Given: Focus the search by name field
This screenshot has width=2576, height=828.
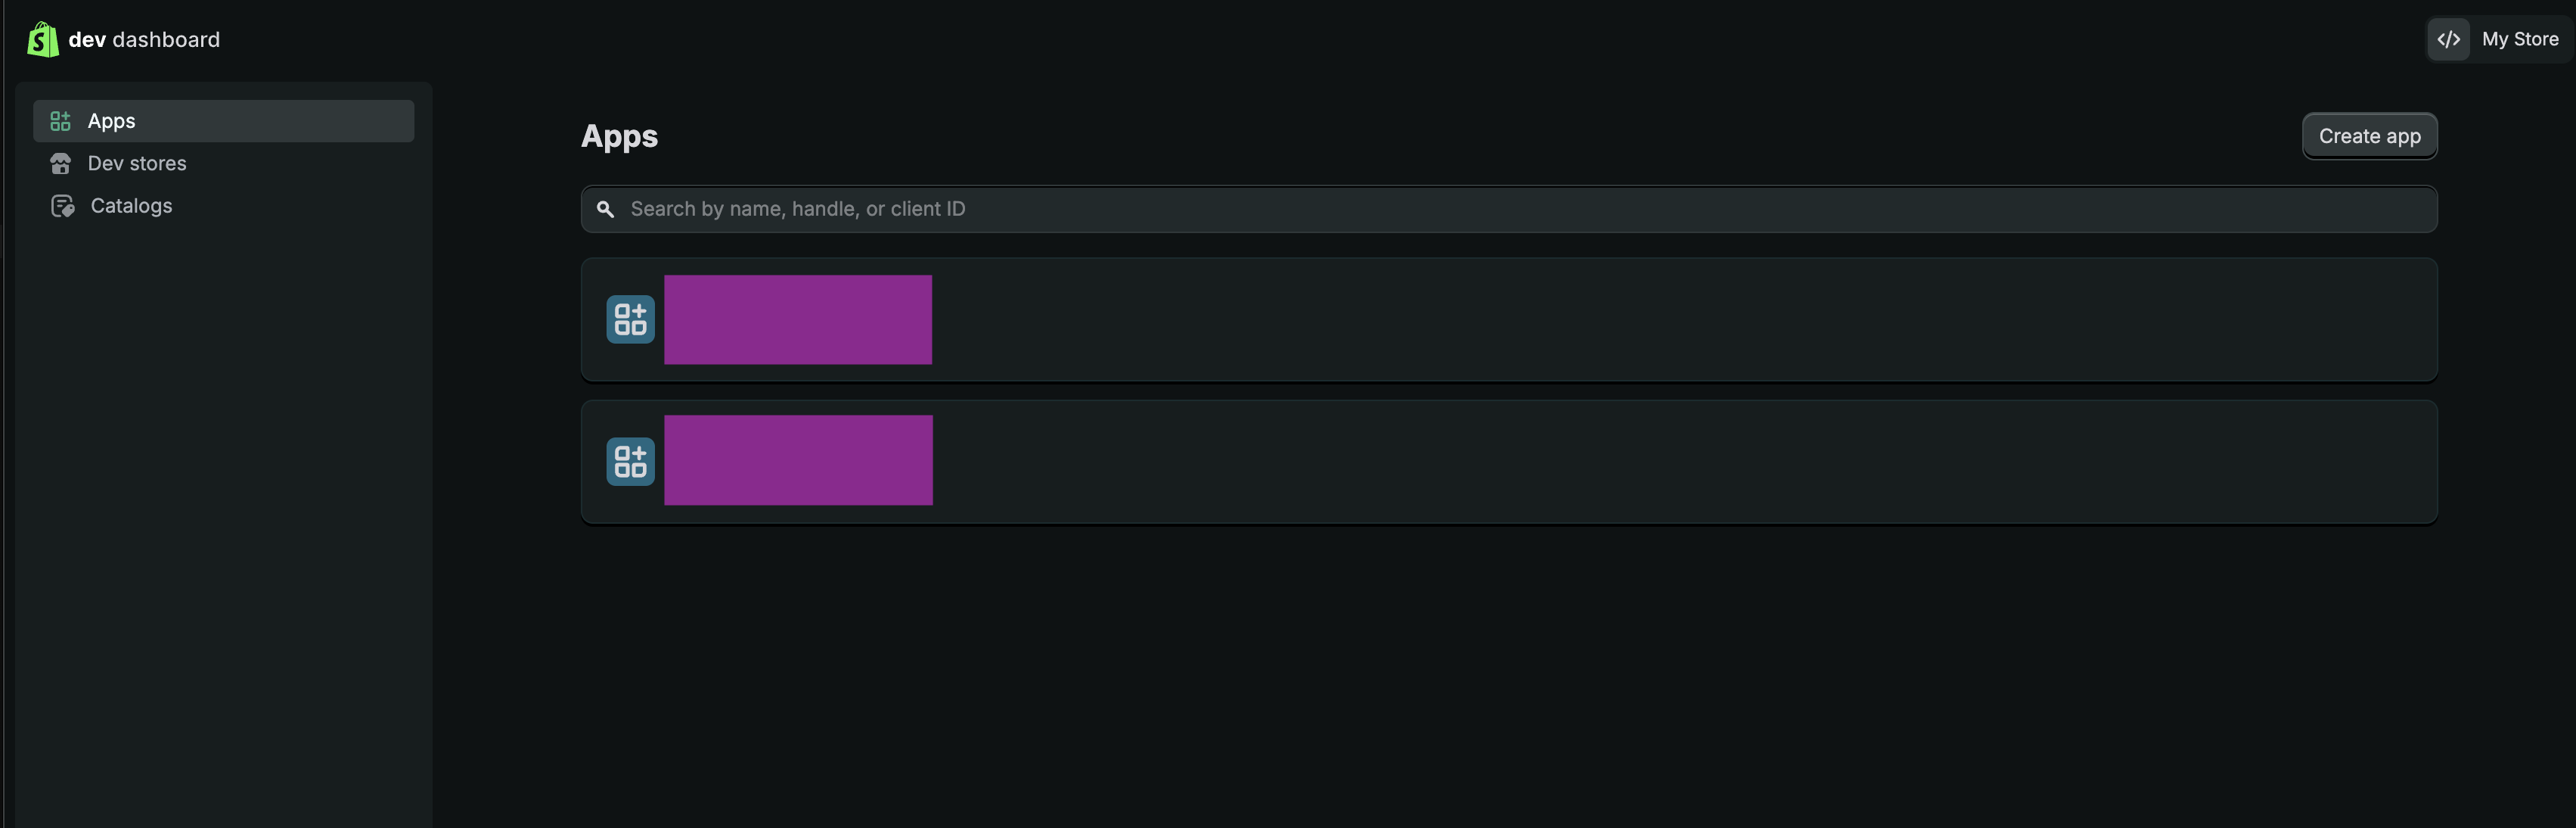Looking at the screenshot, I should coord(1500,209).
